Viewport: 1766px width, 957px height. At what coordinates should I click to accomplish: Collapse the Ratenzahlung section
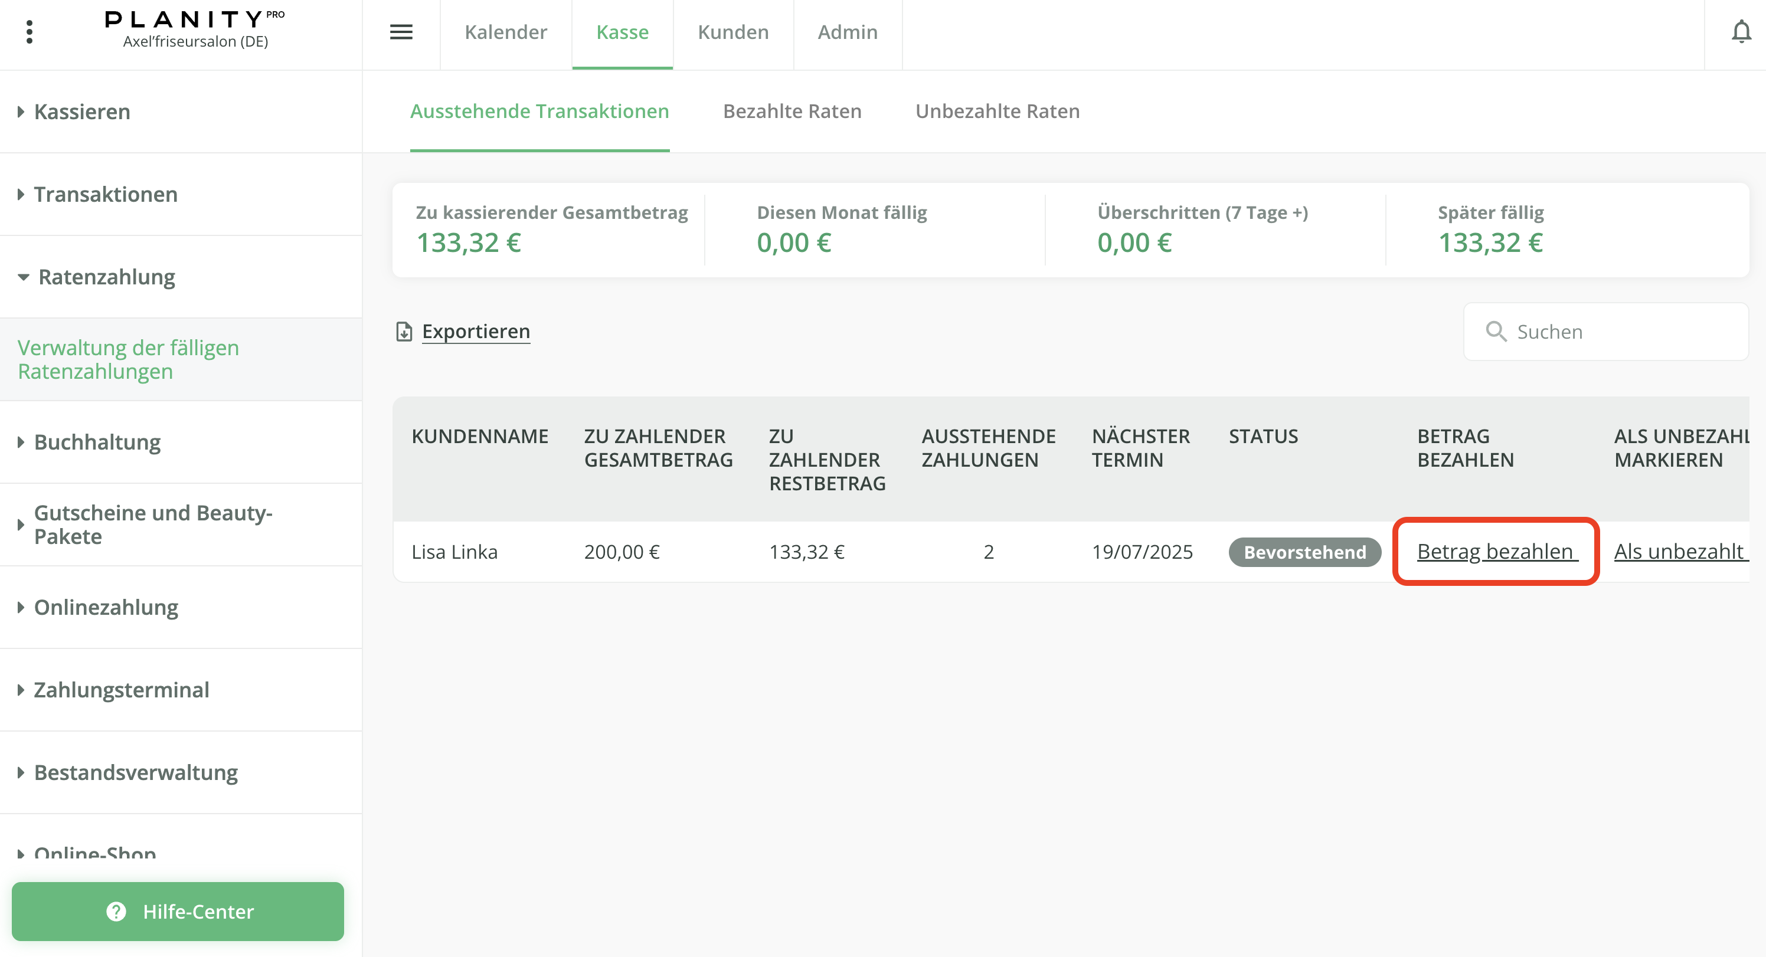pos(106,277)
